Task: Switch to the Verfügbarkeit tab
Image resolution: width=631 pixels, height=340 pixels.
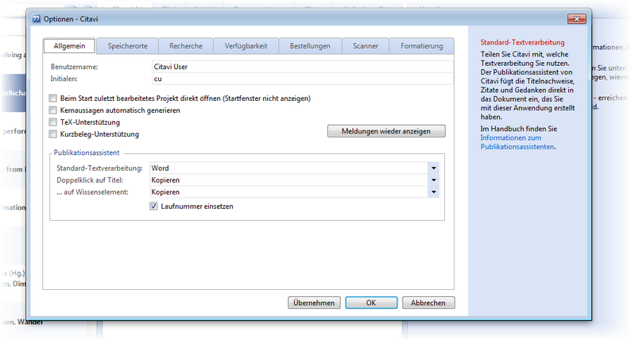Action: click(x=246, y=46)
